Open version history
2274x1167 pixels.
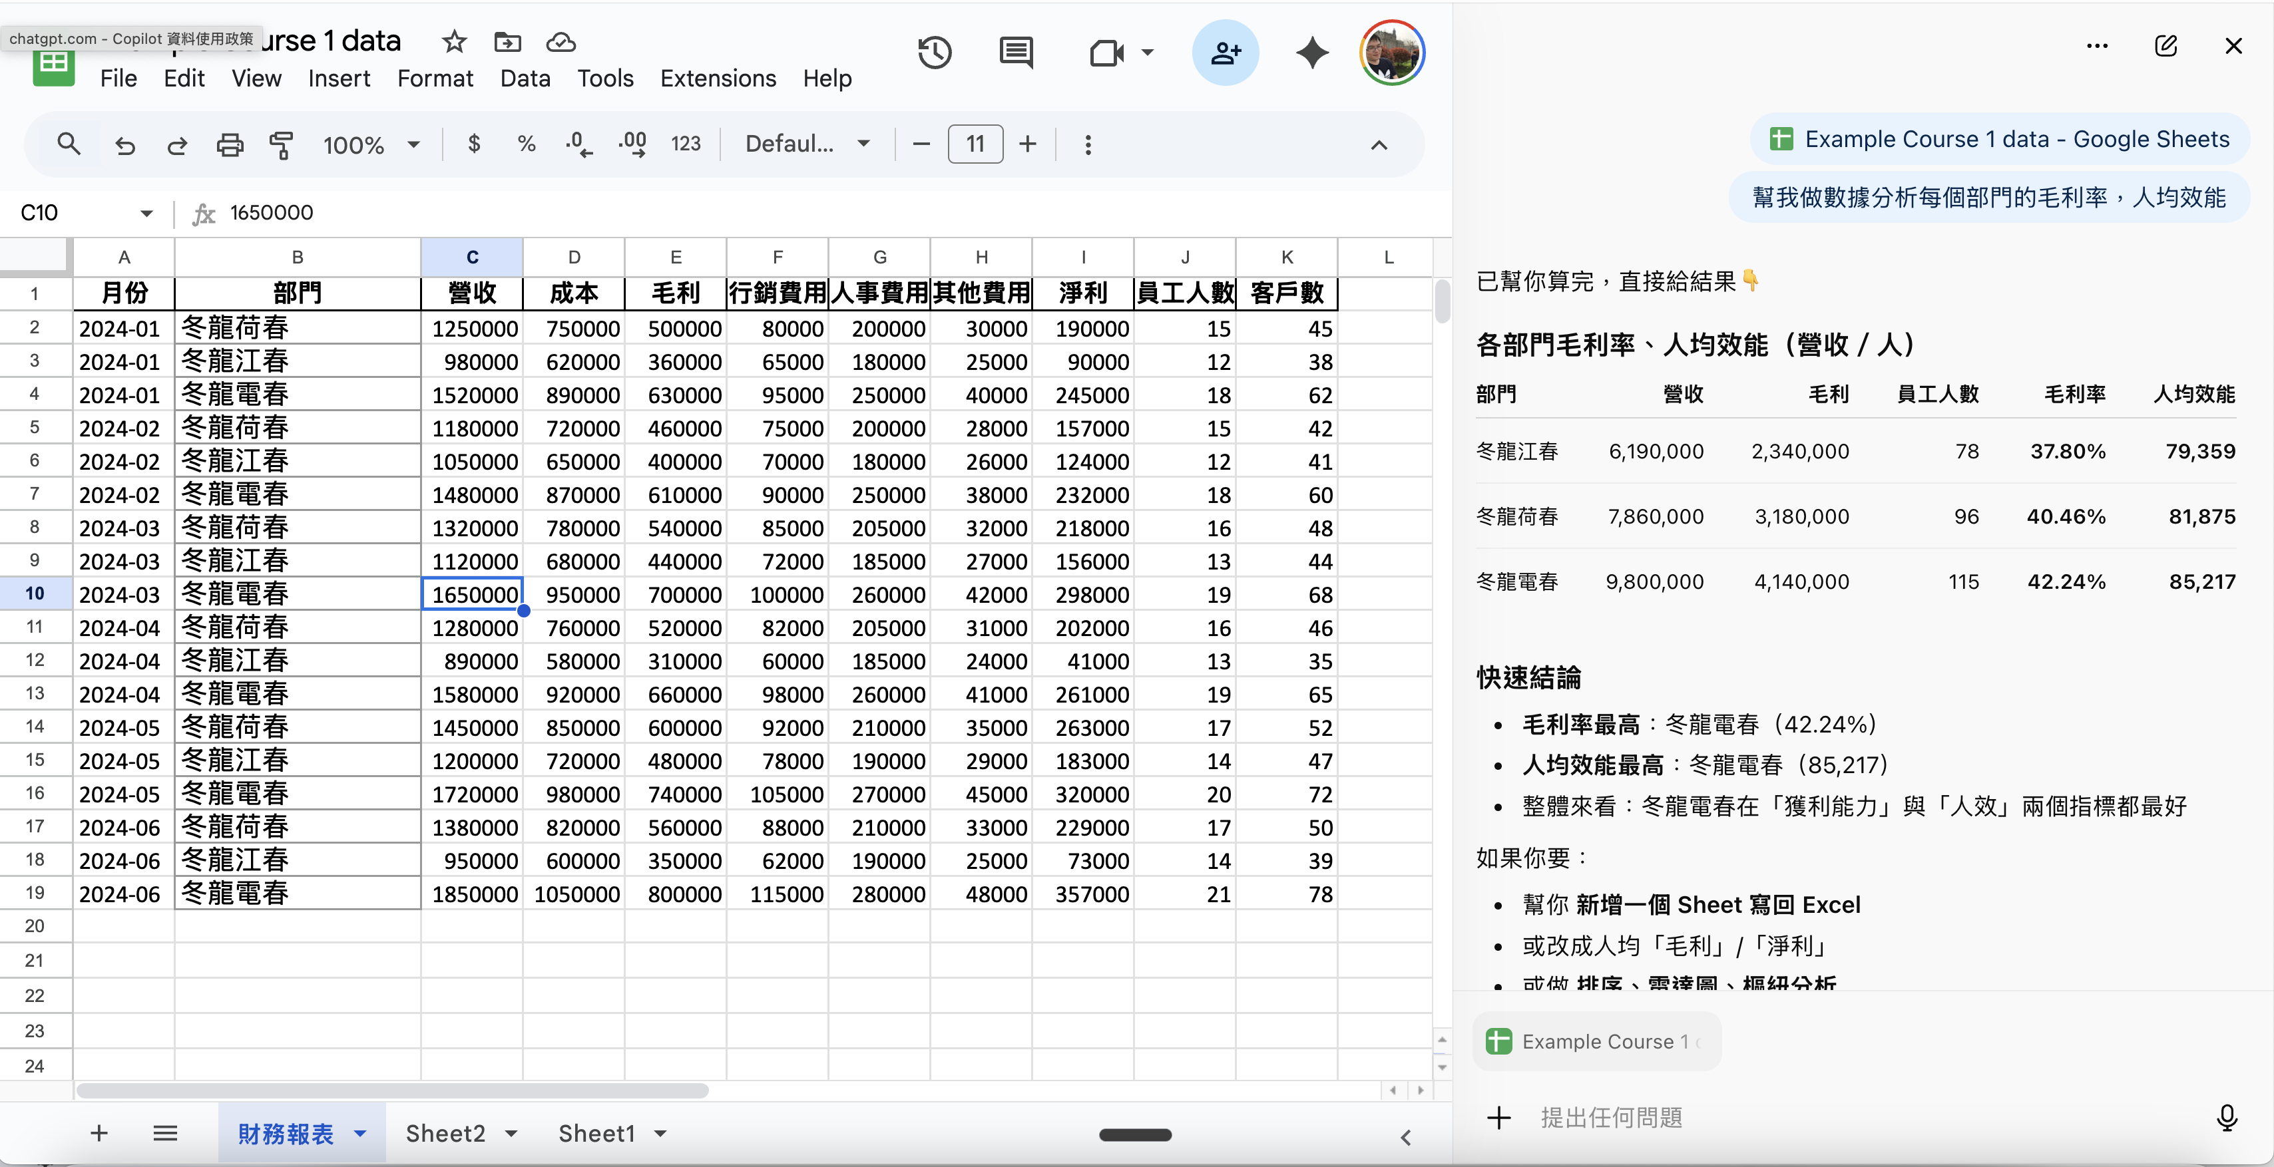tap(935, 52)
